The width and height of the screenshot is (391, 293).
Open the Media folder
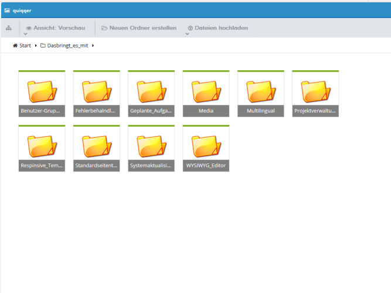click(x=206, y=94)
